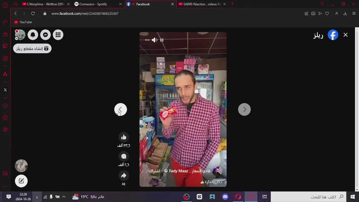The image size is (359, 202).
Task: Add page to bookmarks with the heart
Action: [327, 13]
